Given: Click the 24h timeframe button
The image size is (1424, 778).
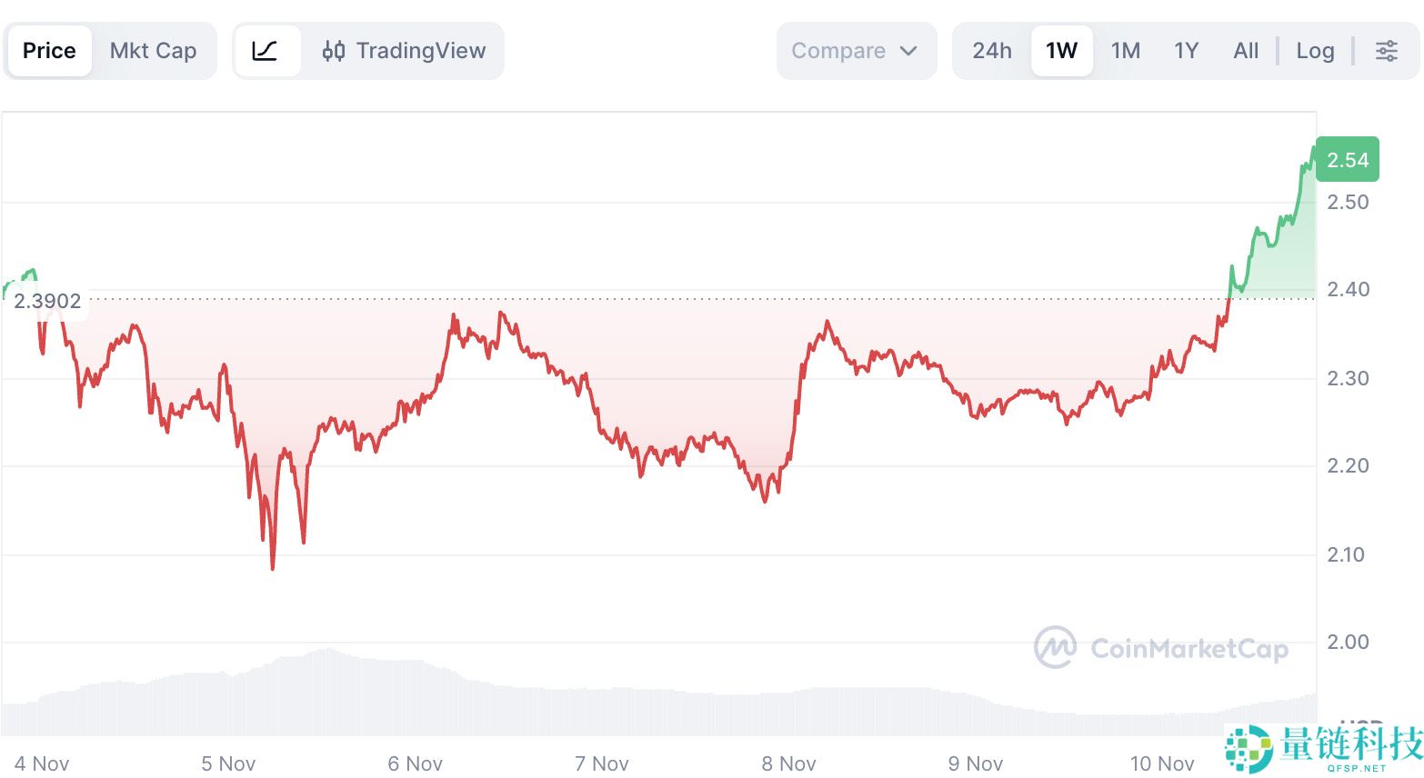Looking at the screenshot, I should [991, 51].
